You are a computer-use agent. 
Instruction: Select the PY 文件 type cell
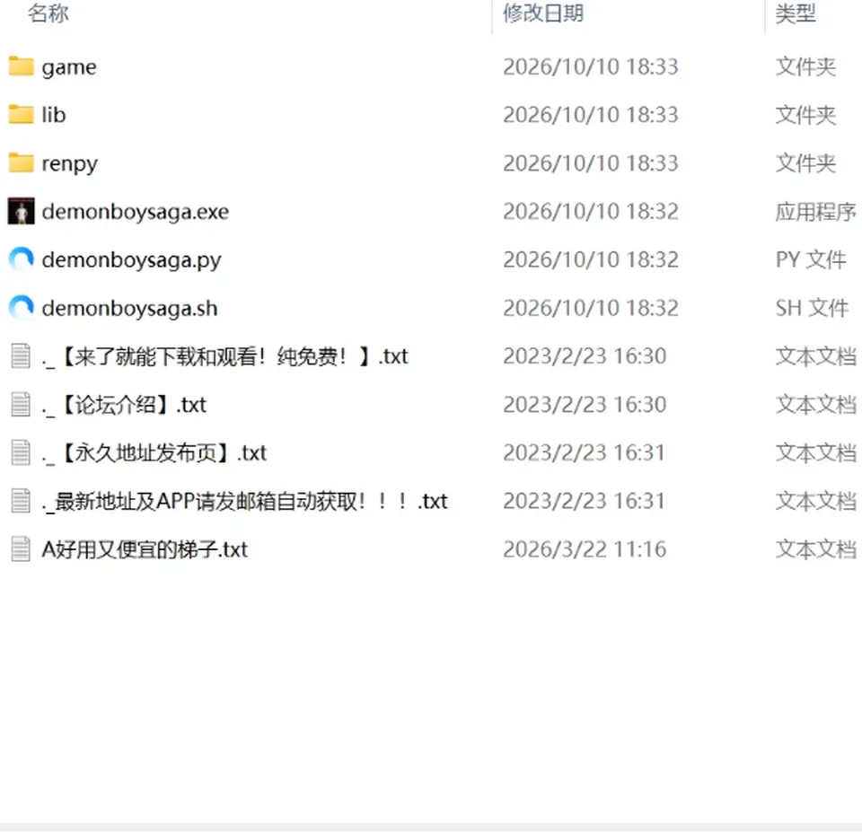[x=811, y=260]
